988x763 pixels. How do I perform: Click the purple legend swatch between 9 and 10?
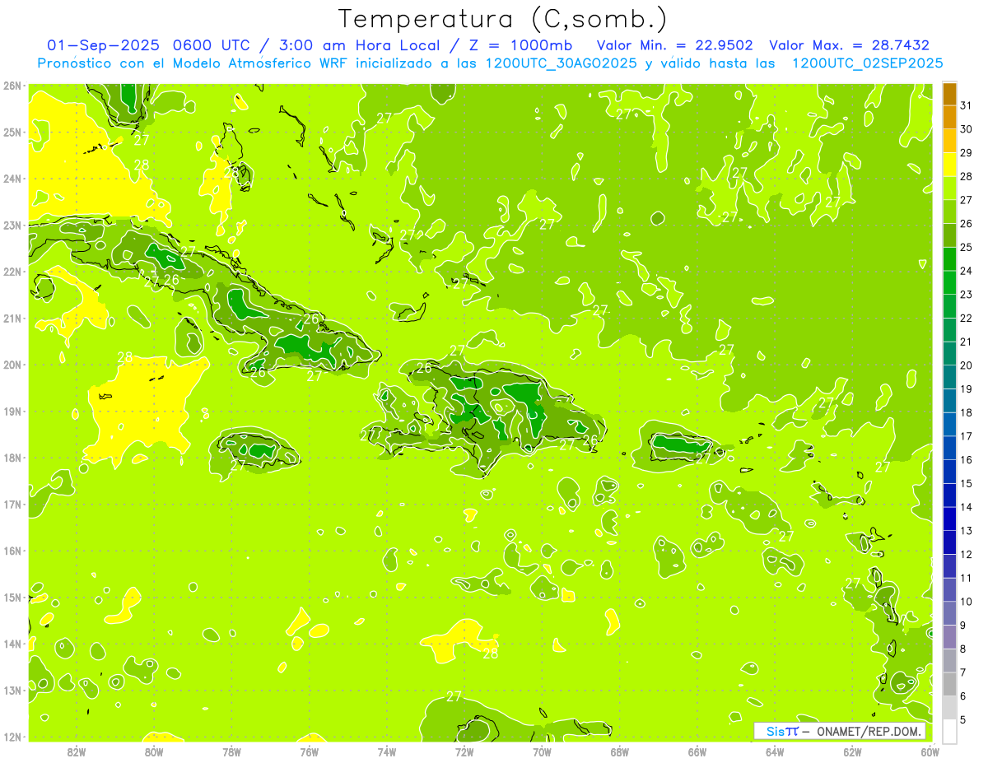point(949,613)
